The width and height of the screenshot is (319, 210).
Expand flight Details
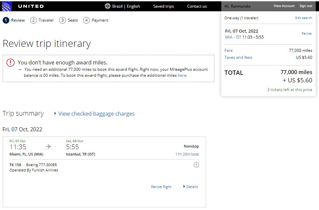(x=191, y=187)
